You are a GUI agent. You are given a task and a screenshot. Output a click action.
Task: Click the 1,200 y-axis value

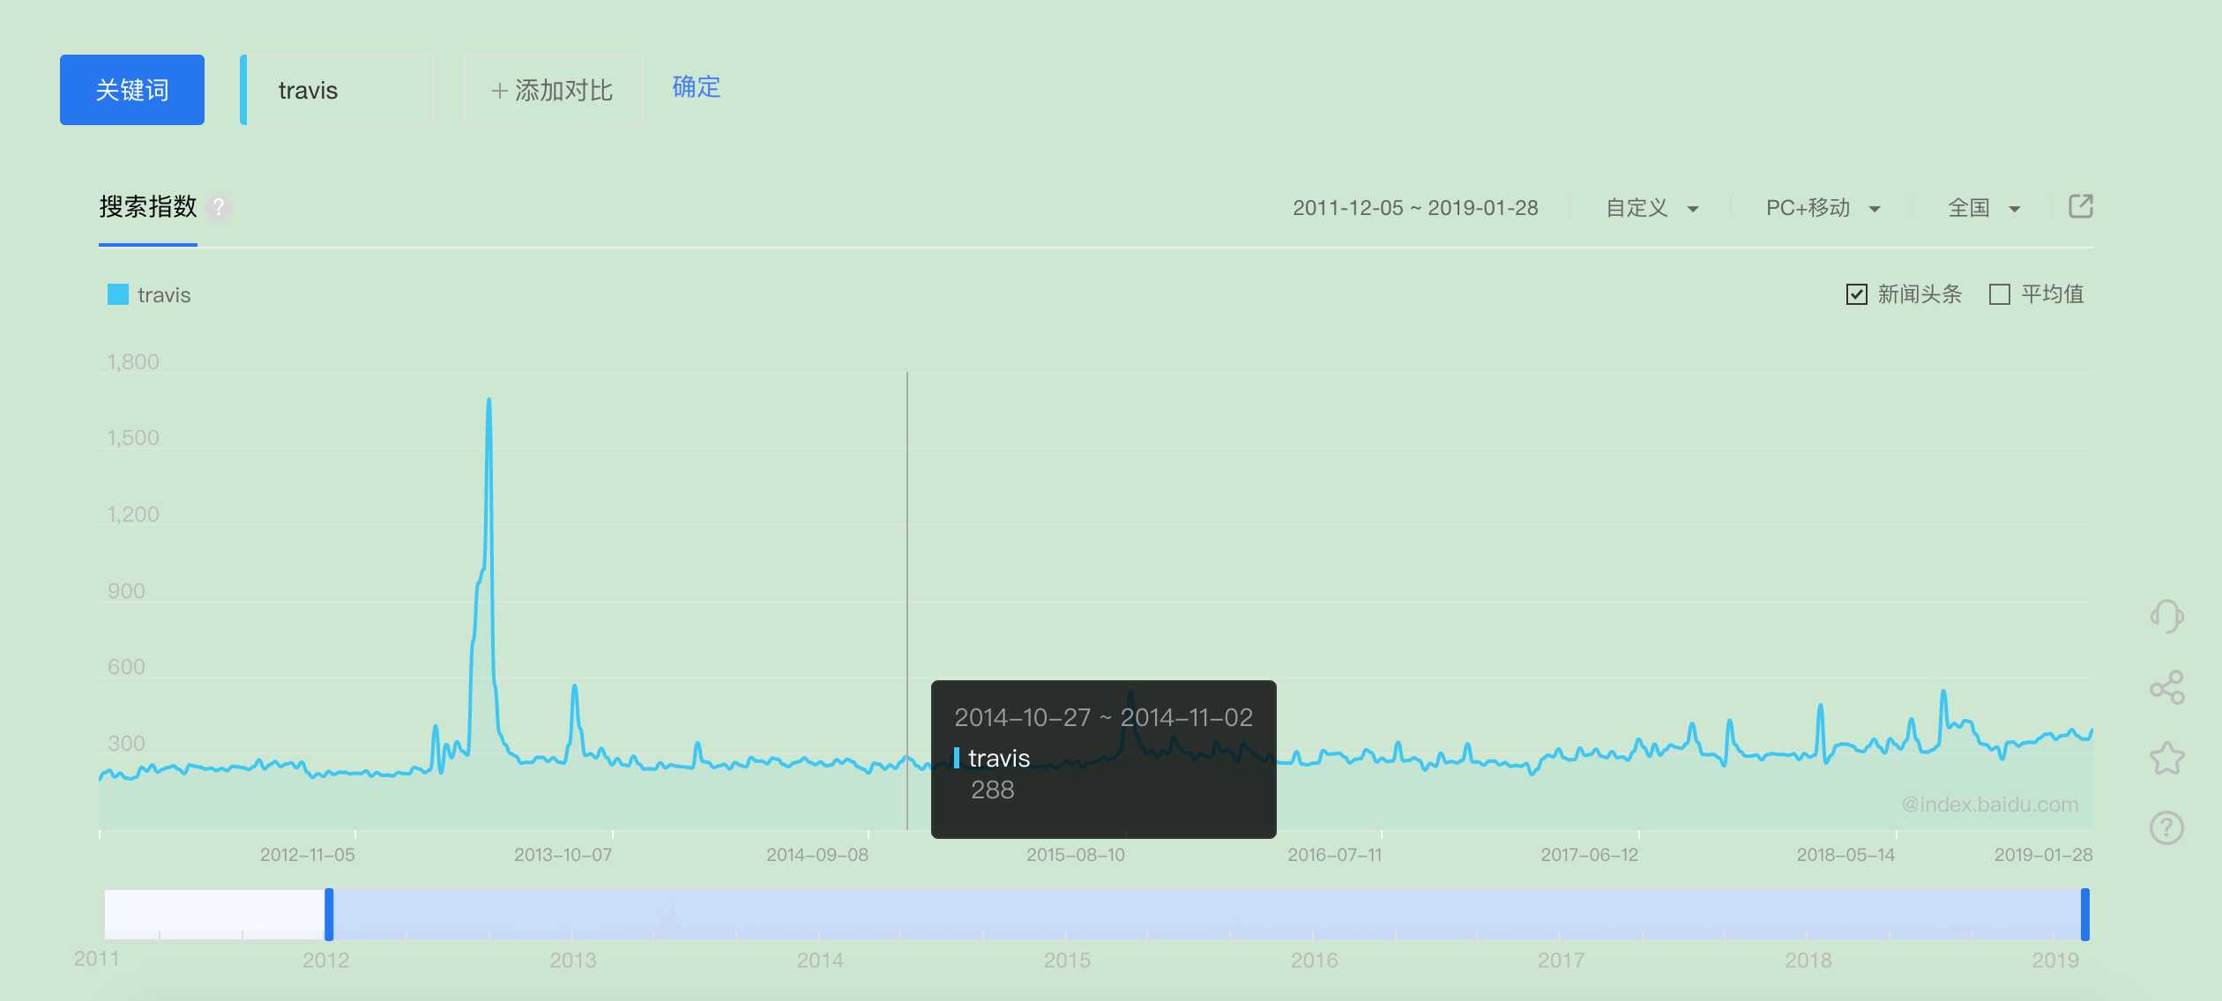tap(133, 515)
